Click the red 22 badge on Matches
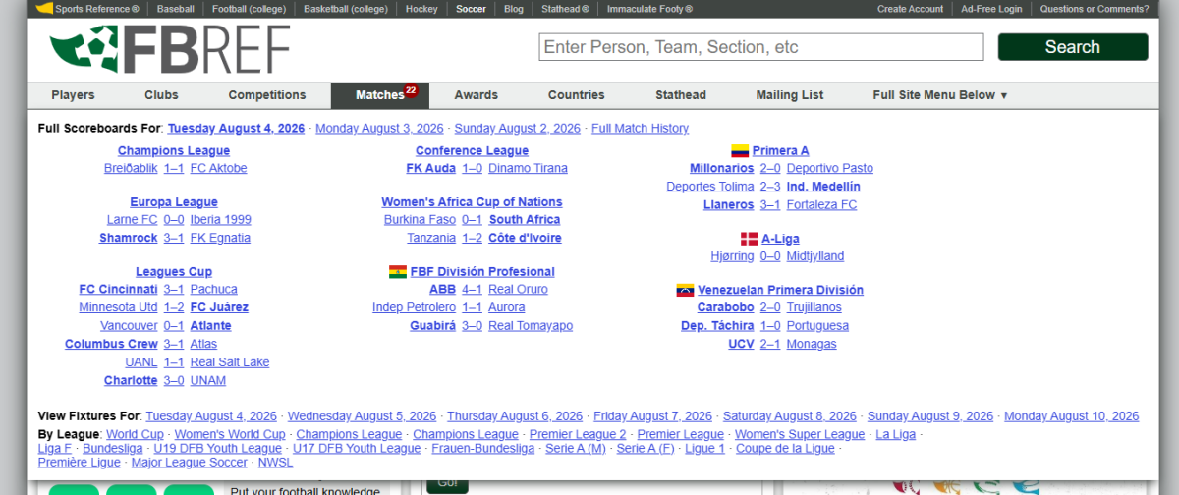1179x495 pixels. pyautogui.click(x=411, y=89)
